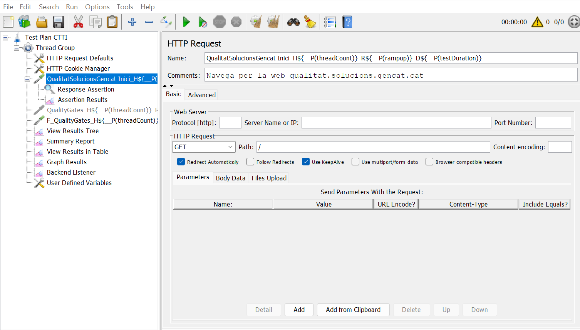Select User Defined Variables node
This screenshot has height=330, width=580.
[79, 183]
